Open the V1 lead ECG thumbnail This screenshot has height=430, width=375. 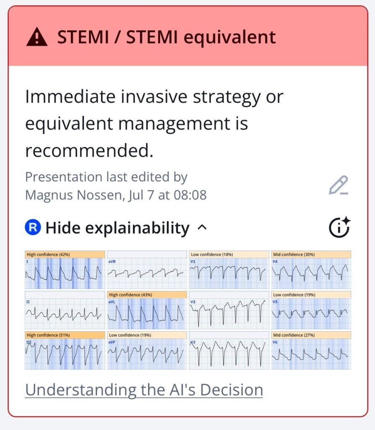coord(229,270)
